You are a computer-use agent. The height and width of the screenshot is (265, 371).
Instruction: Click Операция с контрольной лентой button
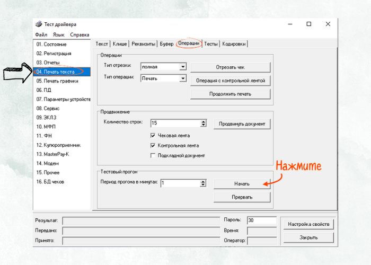tap(230, 81)
